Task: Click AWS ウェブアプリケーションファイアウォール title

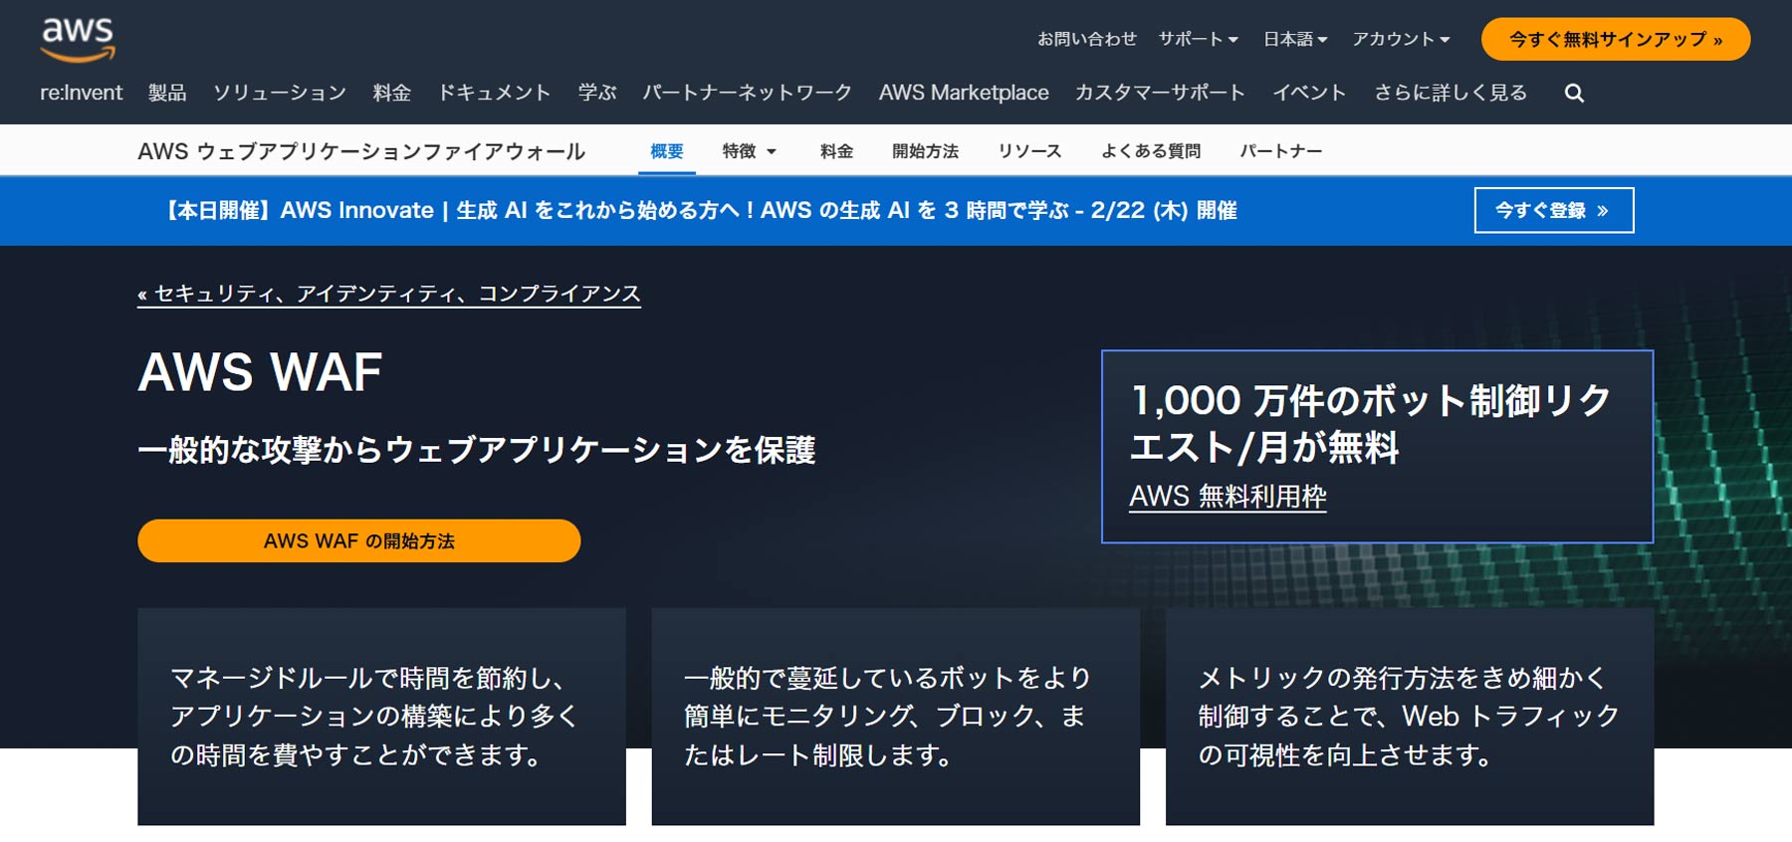Action: tap(361, 151)
